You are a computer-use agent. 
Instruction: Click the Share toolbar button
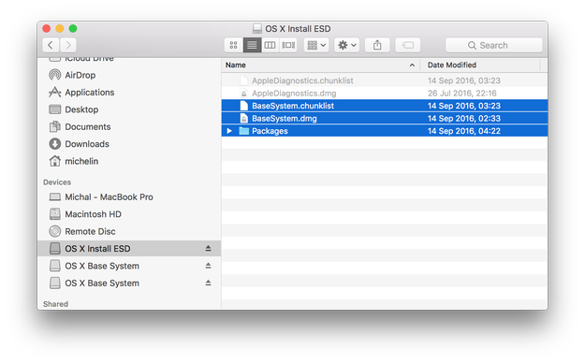tap(377, 45)
